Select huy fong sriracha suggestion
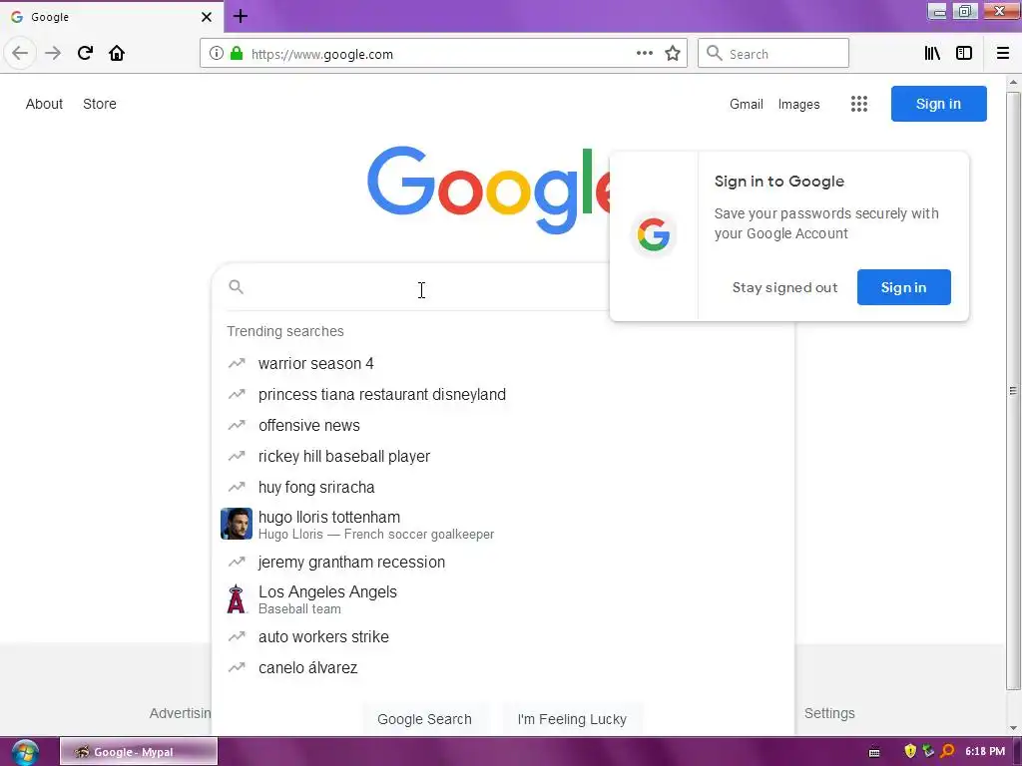Screen dimensions: 1022x766 (503, 487)
